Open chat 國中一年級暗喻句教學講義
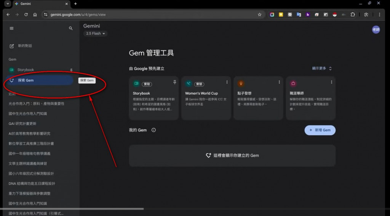390x216 pixels. [29, 153]
